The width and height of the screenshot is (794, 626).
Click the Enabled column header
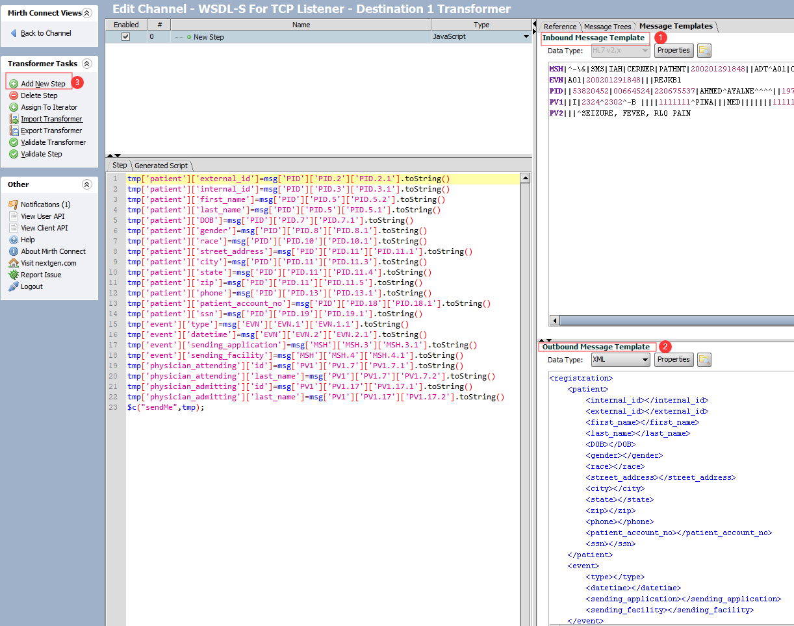126,25
